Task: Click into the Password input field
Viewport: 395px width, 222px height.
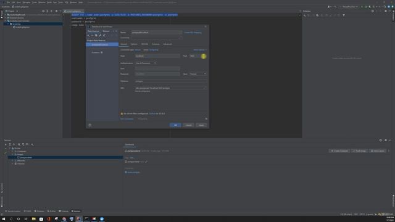Action: click(x=157, y=74)
